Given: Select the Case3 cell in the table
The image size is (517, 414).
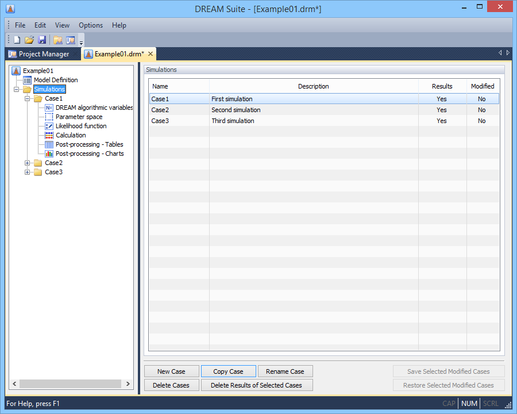Looking at the screenshot, I should pos(179,121).
